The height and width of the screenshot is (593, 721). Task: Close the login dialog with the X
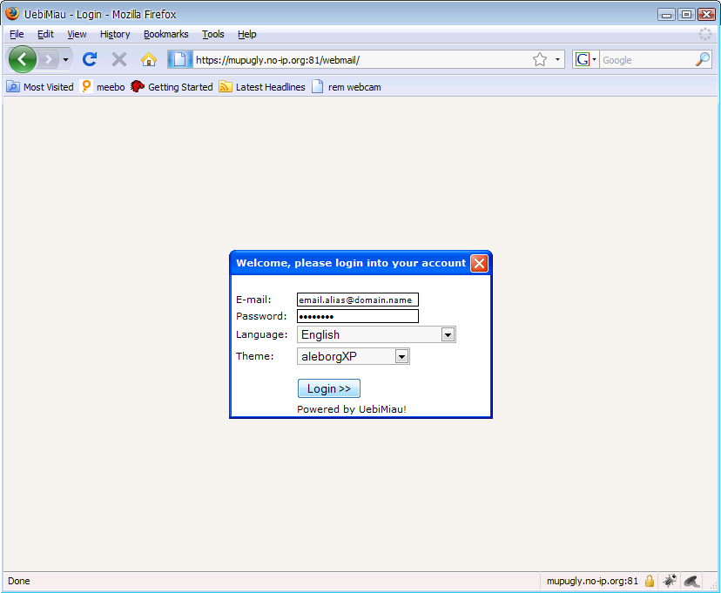479,264
